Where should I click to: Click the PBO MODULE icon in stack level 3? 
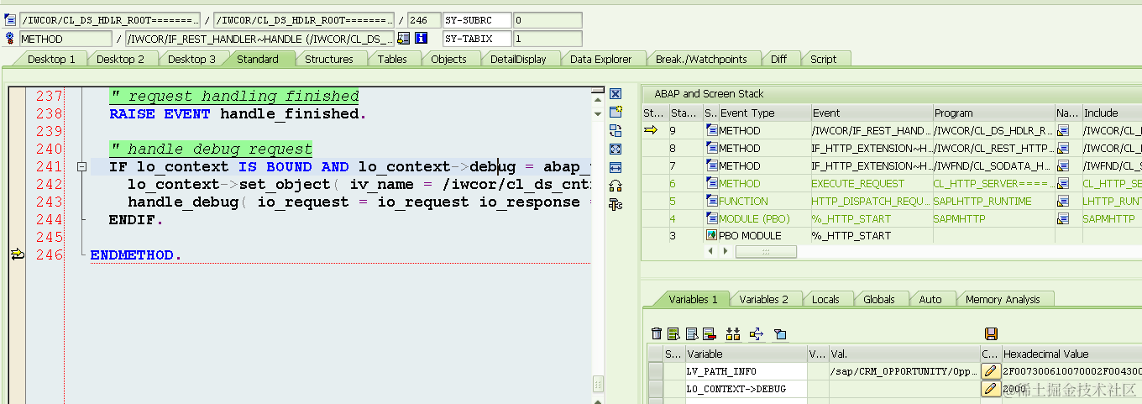(711, 236)
